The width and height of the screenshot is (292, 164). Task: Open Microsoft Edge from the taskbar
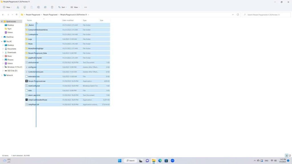160,161
